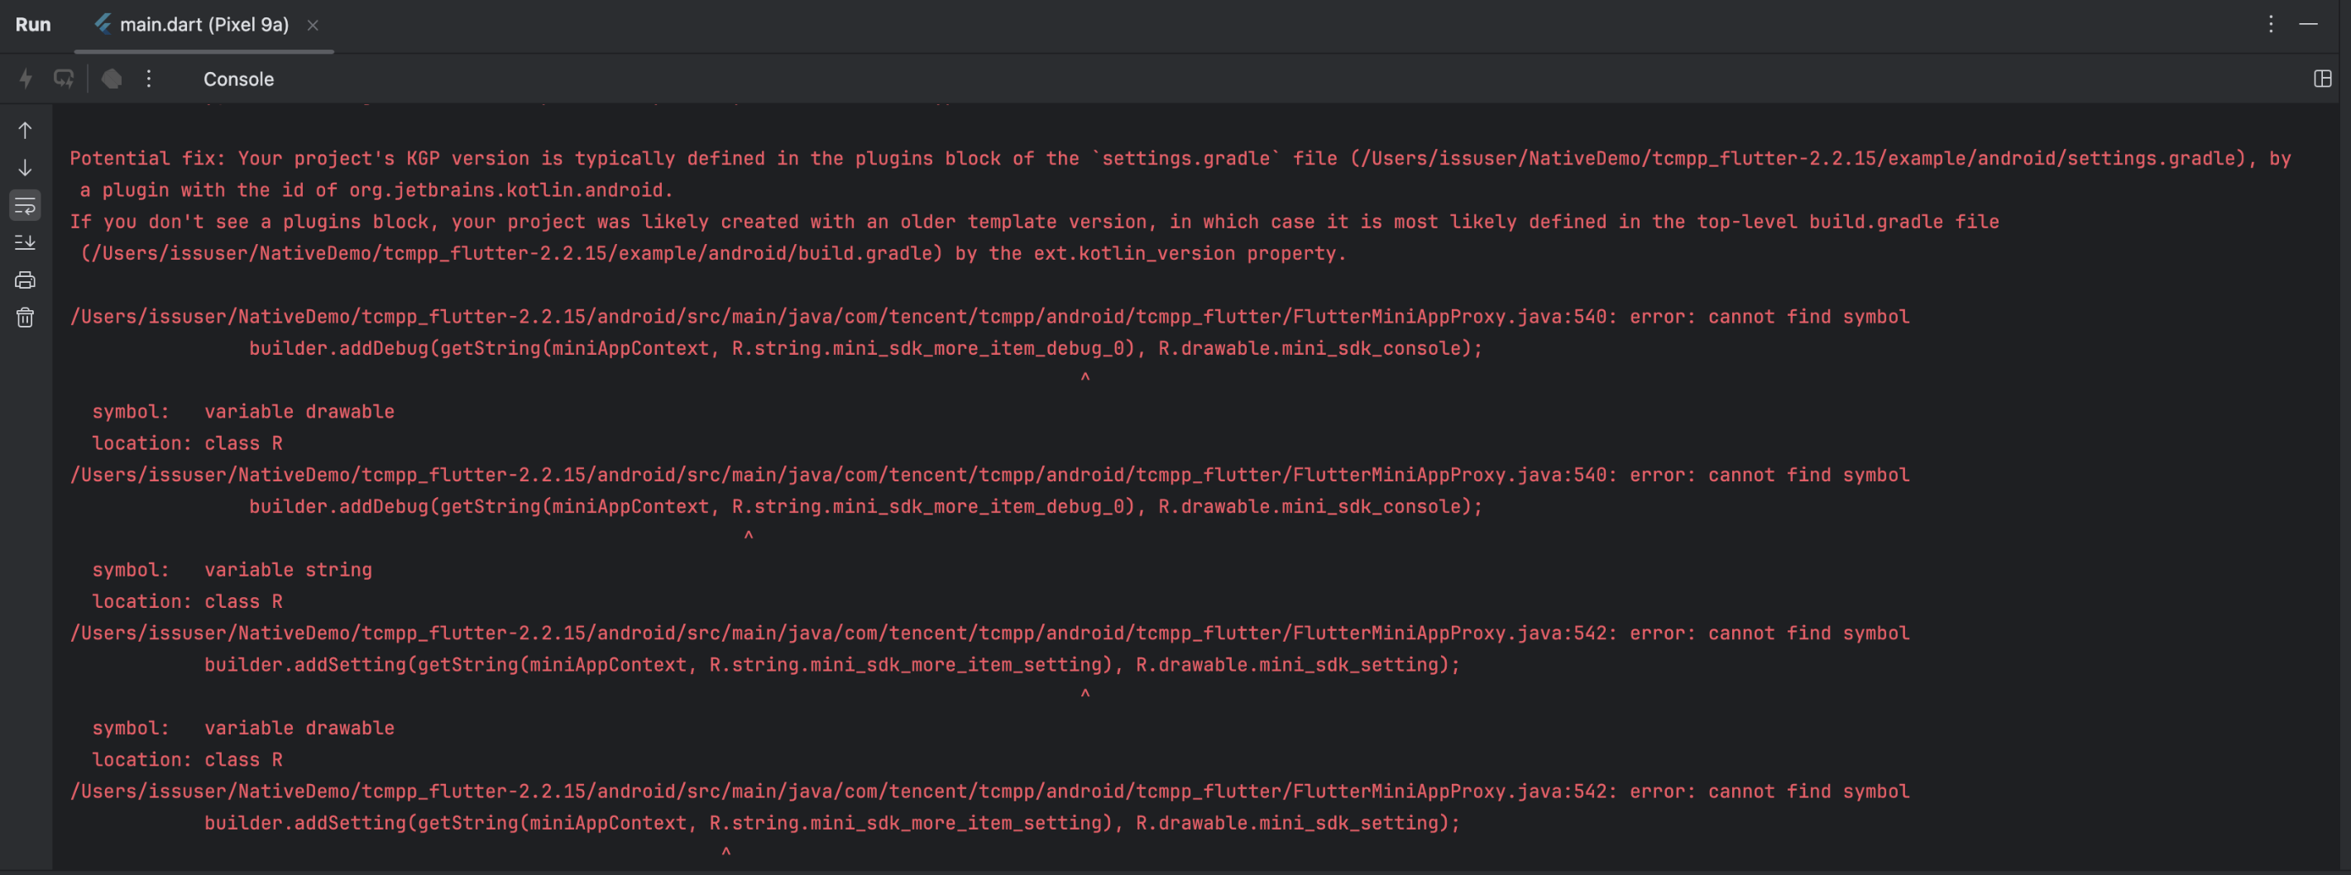Screen dimensions: 2351x875
Task: Select the main.dart (Pixel 9a) tab
Action: point(203,25)
